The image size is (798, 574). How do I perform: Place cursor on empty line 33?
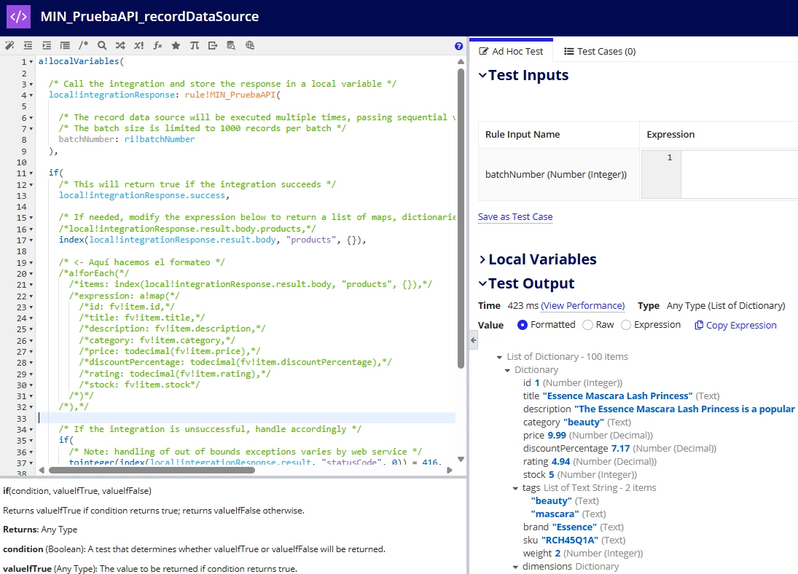click(x=247, y=418)
